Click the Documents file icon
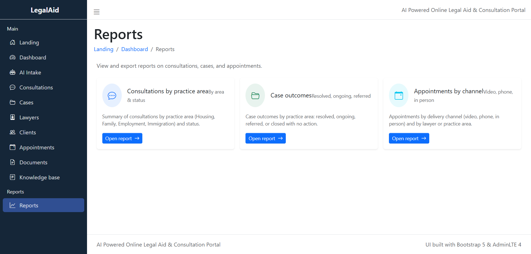Viewport: 531px width, 254px height. (x=13, y=162)
